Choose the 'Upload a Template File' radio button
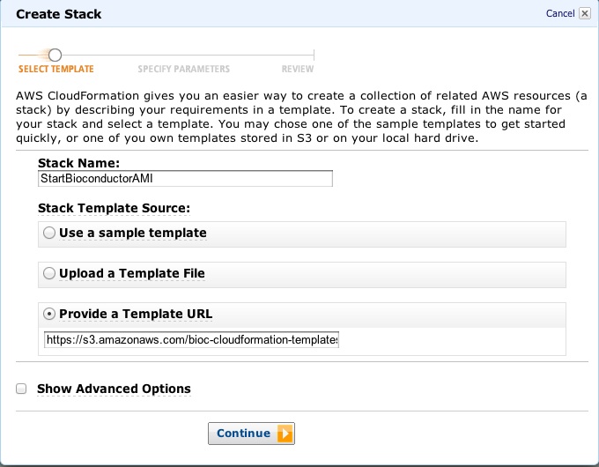This screenshot has height=467, width=599. point(49,274)
